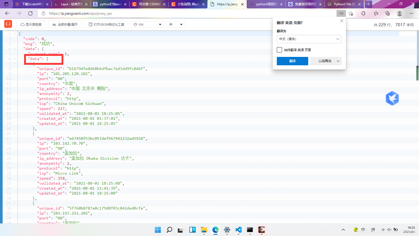This screenshot has height=236, width=419.
Task: Click the isp value "Micro Link"
Action: pos(67,173)
